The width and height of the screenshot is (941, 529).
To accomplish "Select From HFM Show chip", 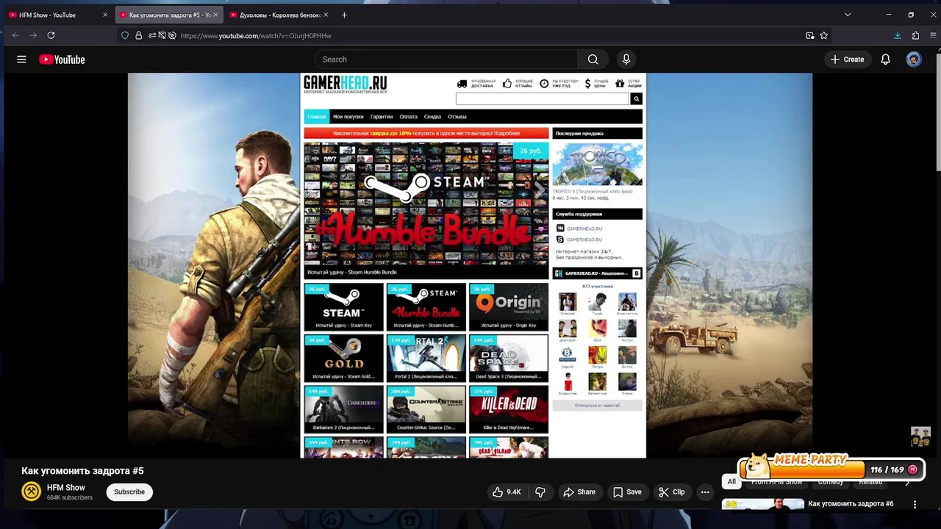I will (776, 482).
